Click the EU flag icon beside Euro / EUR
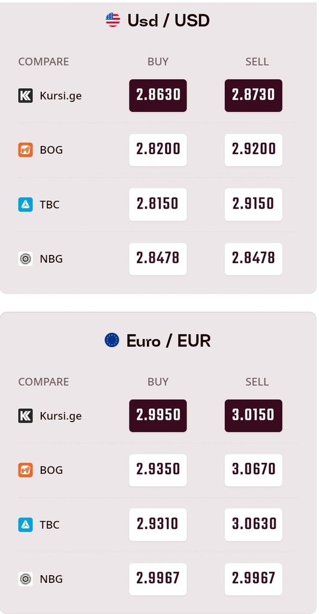 click(x=112, y=340)
